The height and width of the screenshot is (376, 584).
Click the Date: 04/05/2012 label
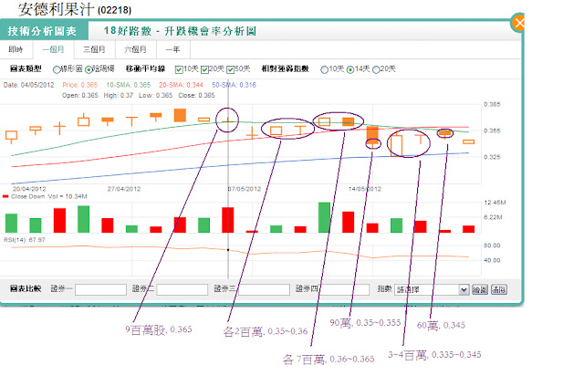[x=28, y=85]
